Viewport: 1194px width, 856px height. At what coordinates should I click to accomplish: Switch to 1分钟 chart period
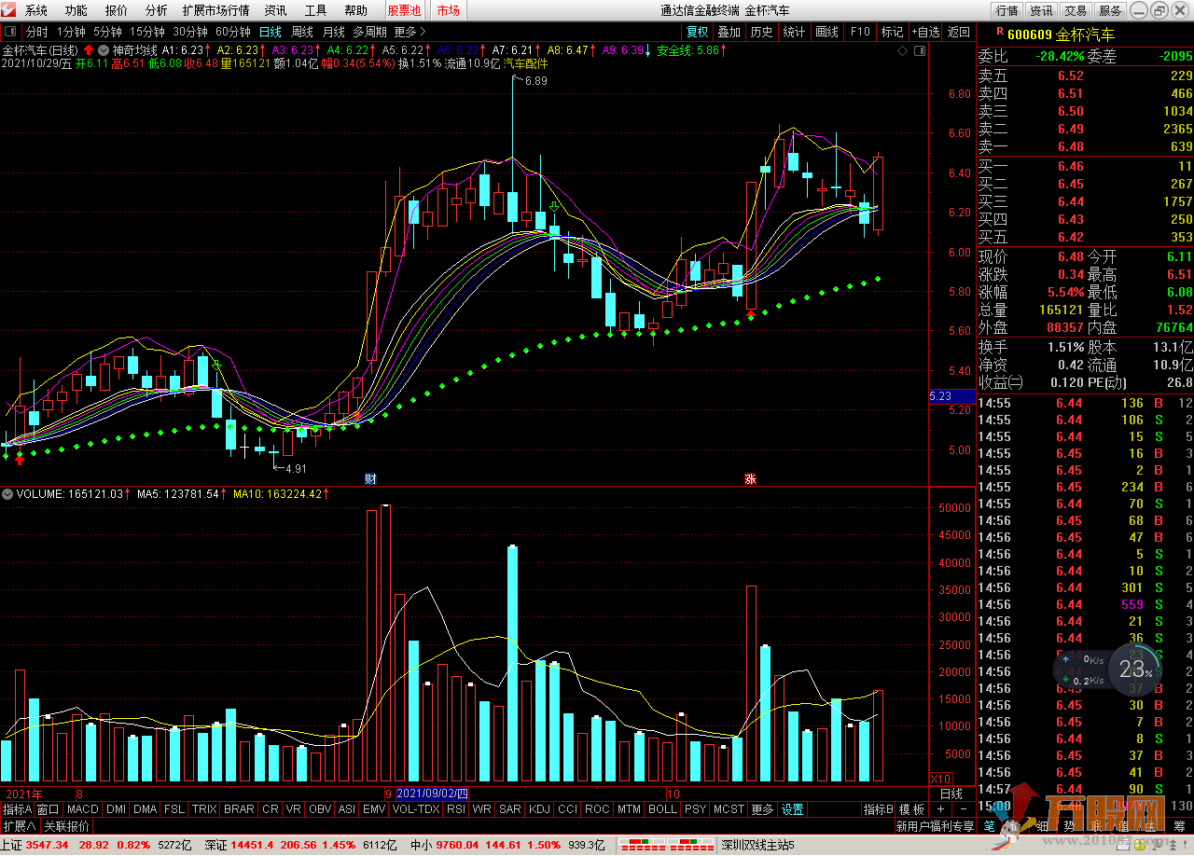pyautogui.click(x=72, y=32)
